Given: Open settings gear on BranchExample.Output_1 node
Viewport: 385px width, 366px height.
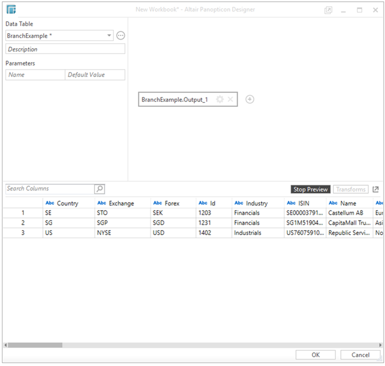Looking at the screenshot, I should tap(220, 99).
